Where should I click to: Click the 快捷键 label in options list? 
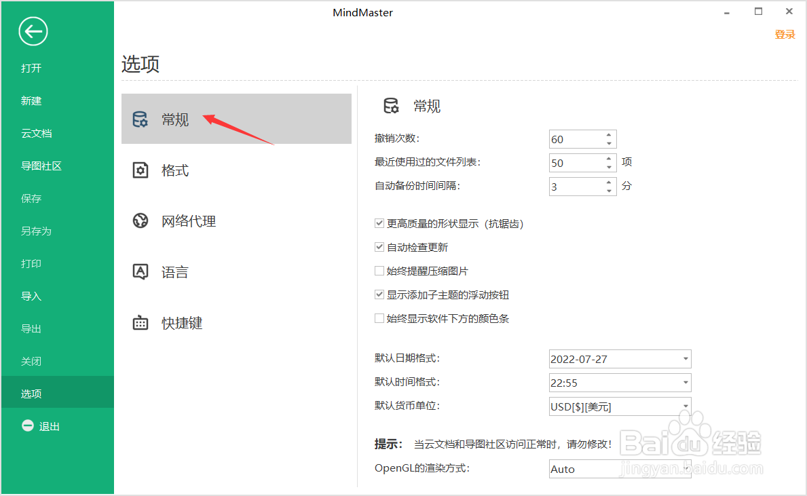(182, 322)
